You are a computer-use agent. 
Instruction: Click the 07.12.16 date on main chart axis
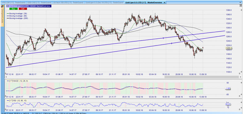click(10, 74)
